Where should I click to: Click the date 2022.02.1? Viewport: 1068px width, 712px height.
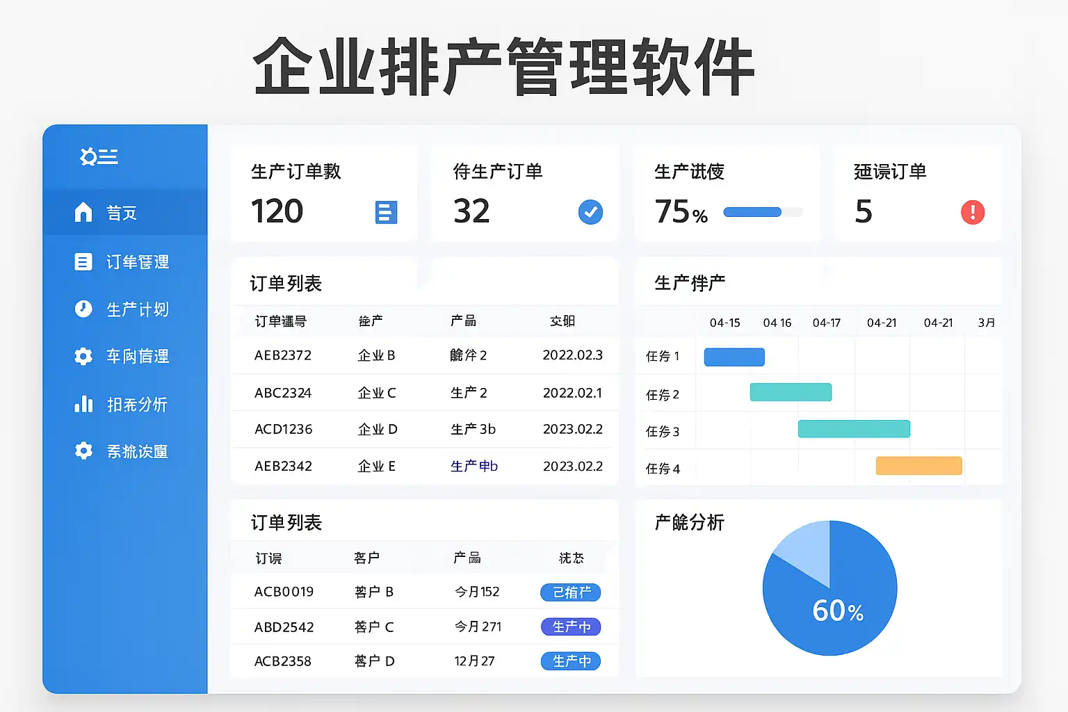(x=572, y=393)
